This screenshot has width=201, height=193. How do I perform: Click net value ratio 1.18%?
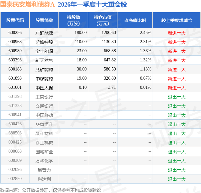click(x=145, y=69)
